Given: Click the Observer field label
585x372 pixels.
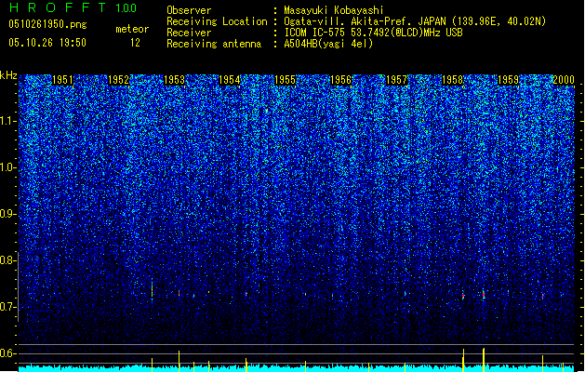Looking at the screenshot, I should click(x=189, y=10).
